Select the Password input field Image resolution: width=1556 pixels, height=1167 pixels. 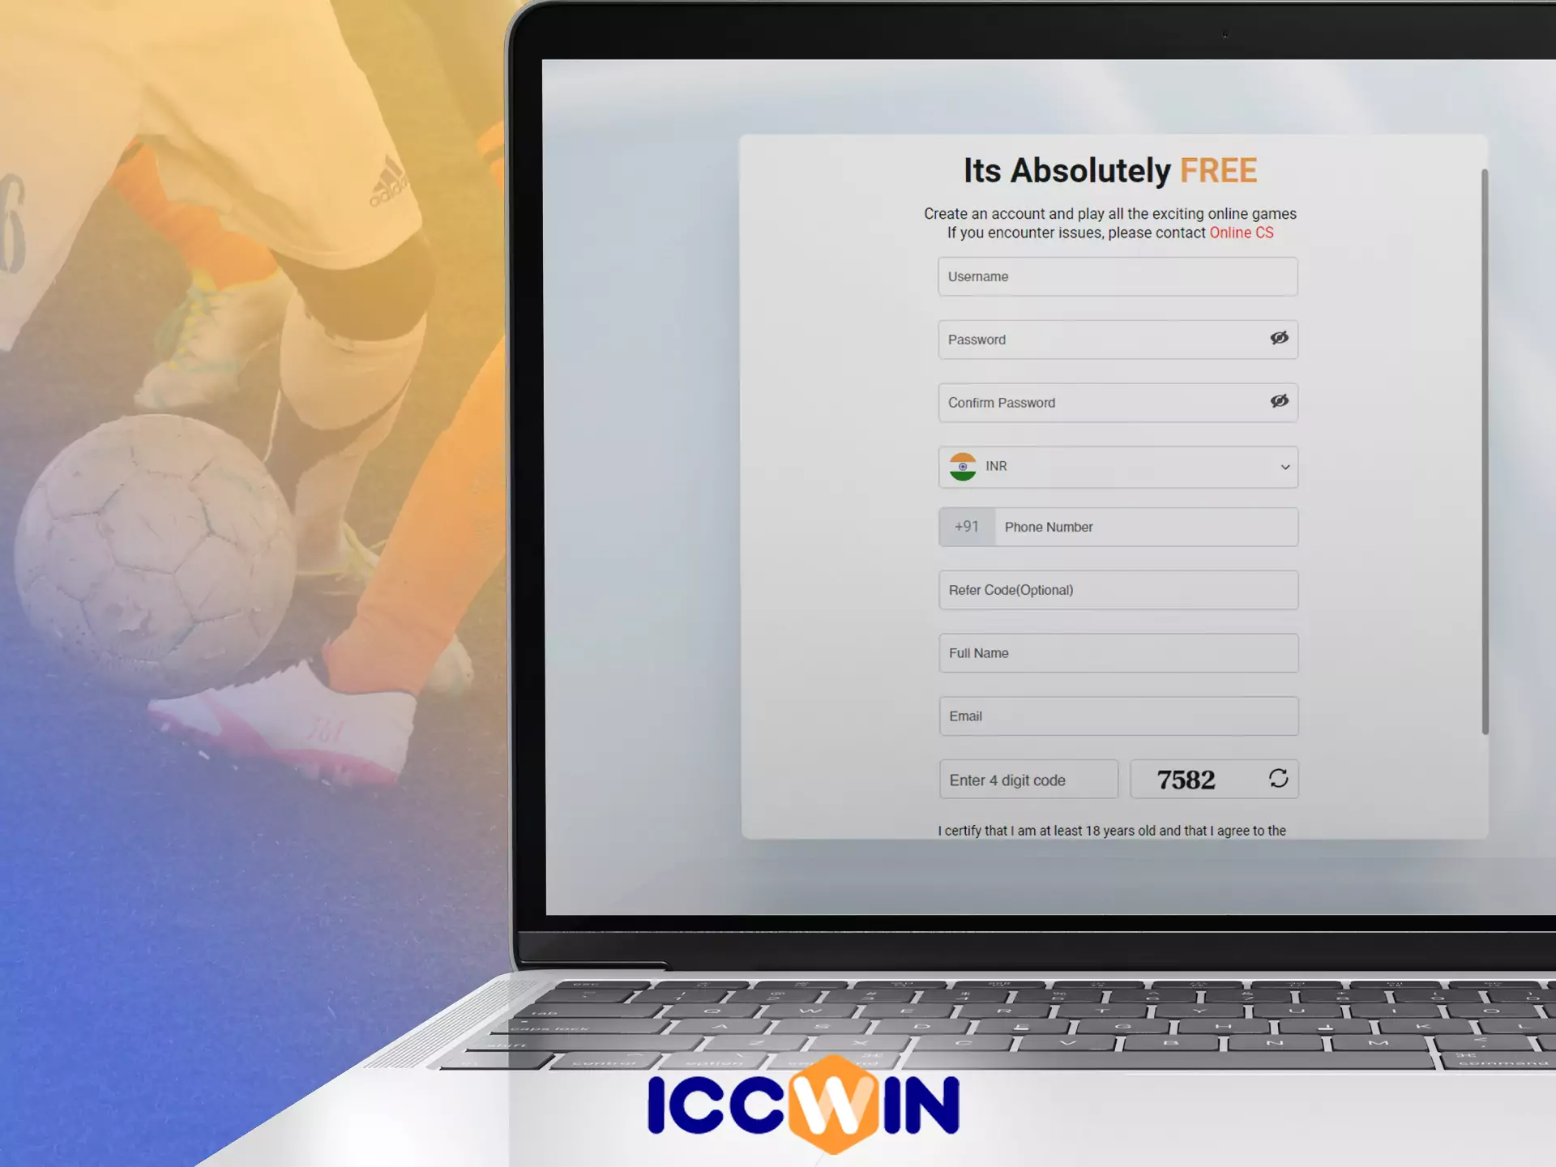[1115, 338]
